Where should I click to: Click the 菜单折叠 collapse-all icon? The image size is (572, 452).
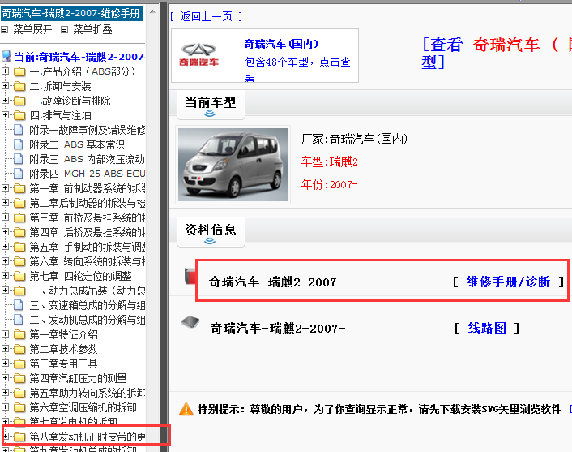pyautogui.click(x=64, y=29)
